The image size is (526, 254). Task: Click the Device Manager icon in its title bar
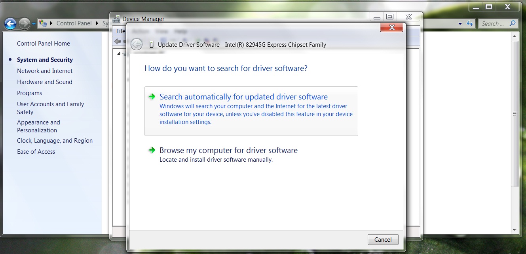116,18
